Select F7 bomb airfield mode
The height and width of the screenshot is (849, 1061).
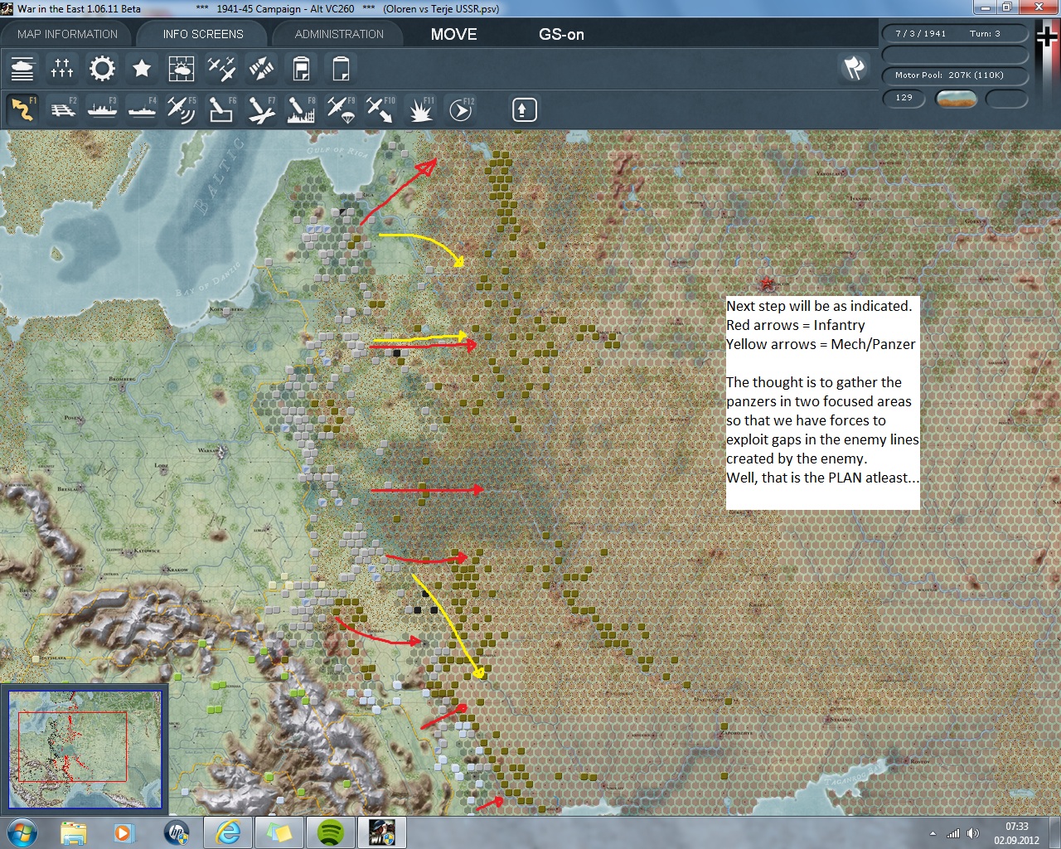(261, 109)
